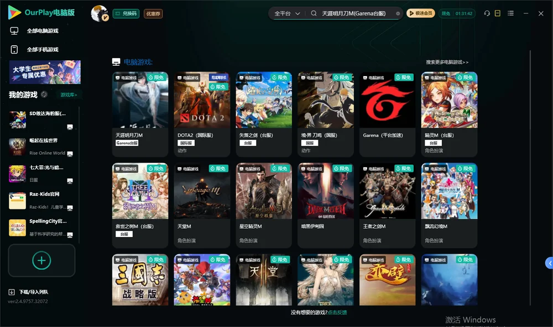This screenshot has width=553, height=327.
Task: Click the 电脑游戏 tag on 星空精灵M card
Action: 250,169
